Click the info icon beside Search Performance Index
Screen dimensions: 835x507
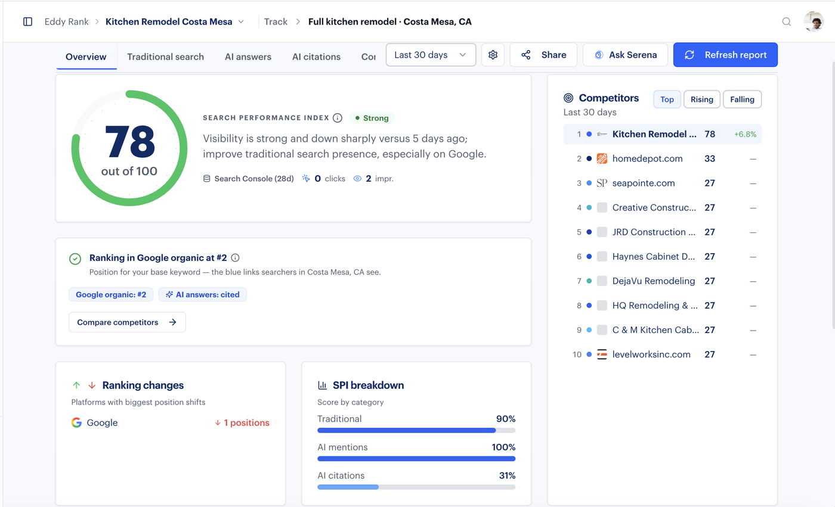pos(338,118)
